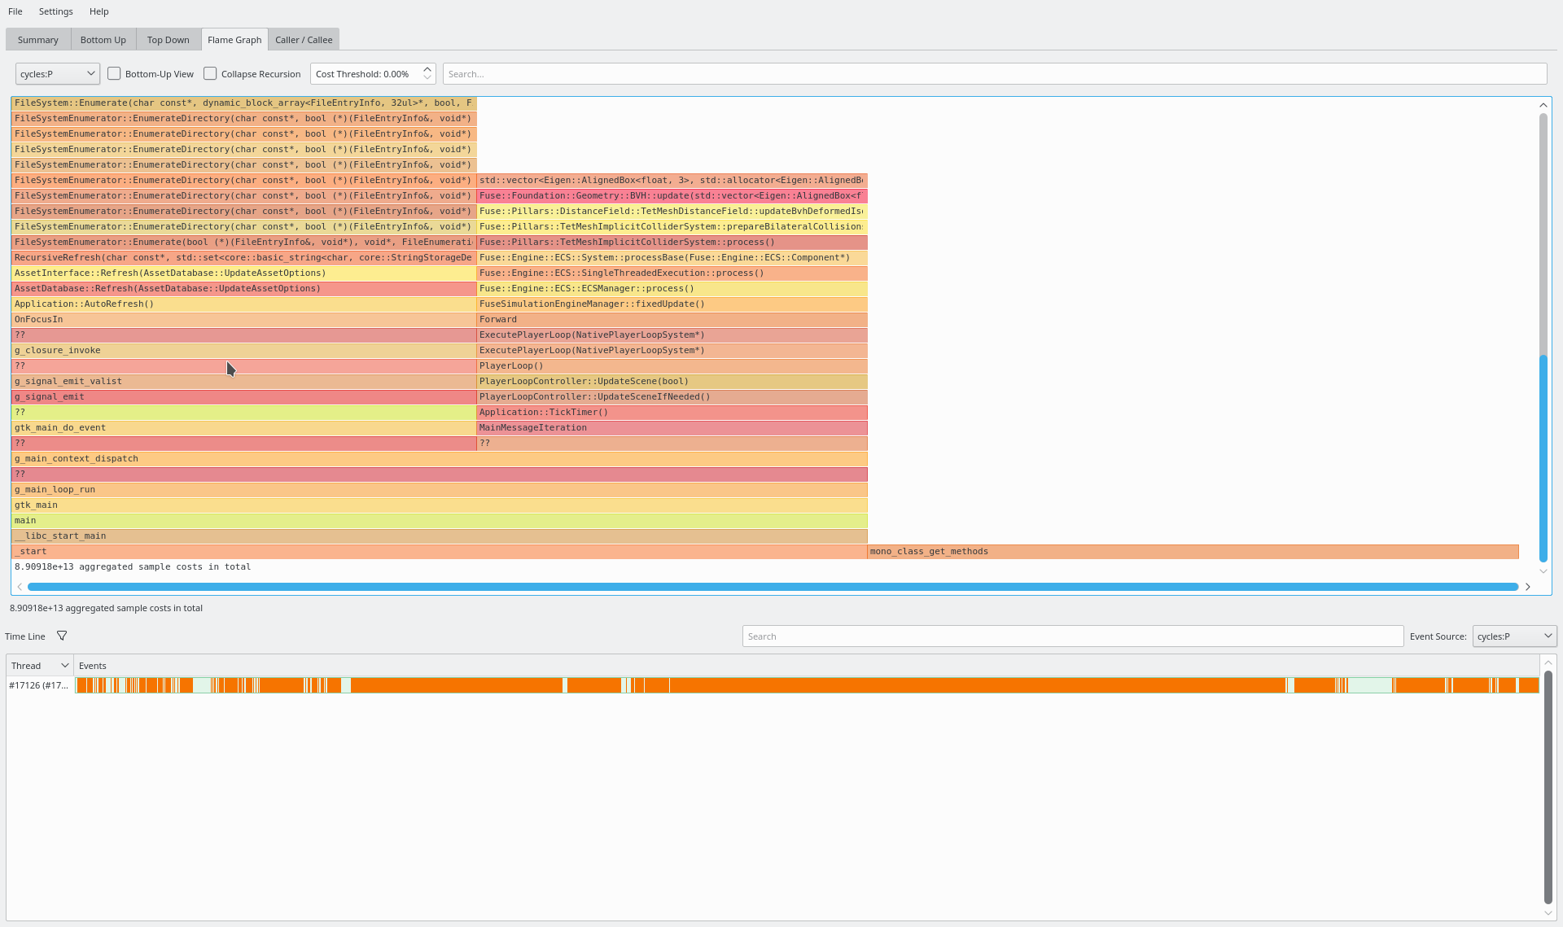
Task: Click flame graph scroll-down arrow
Action: [1543, 571]
